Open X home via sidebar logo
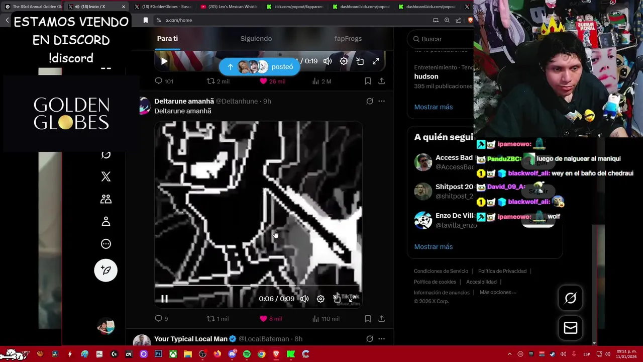 pos(106,176)
